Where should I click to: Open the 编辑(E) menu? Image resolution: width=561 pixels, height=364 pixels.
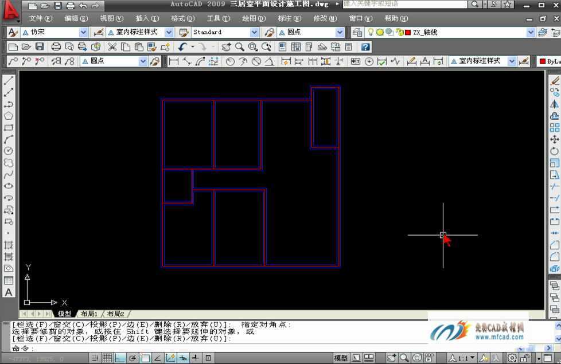pos(76,18)
